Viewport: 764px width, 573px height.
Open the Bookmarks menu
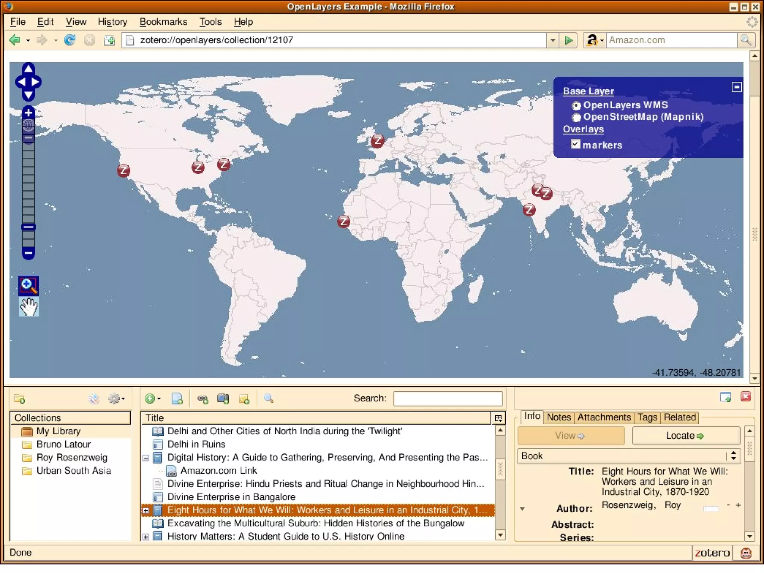click(x=163, y=22)
